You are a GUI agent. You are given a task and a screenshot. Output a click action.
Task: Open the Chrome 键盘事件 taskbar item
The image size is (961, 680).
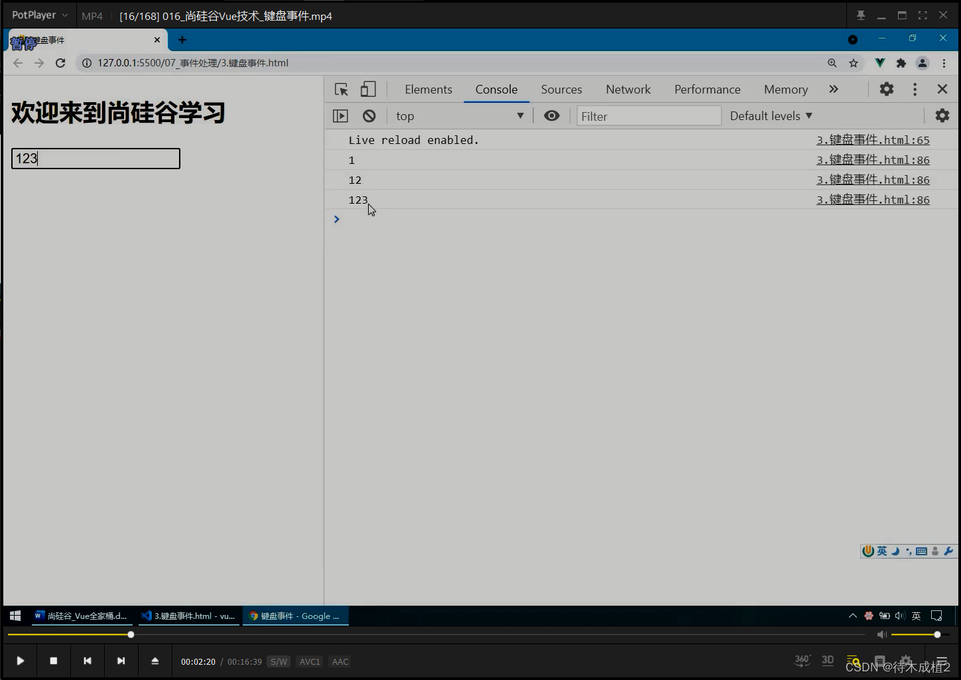pyautogui.click(x=296, y=616)
